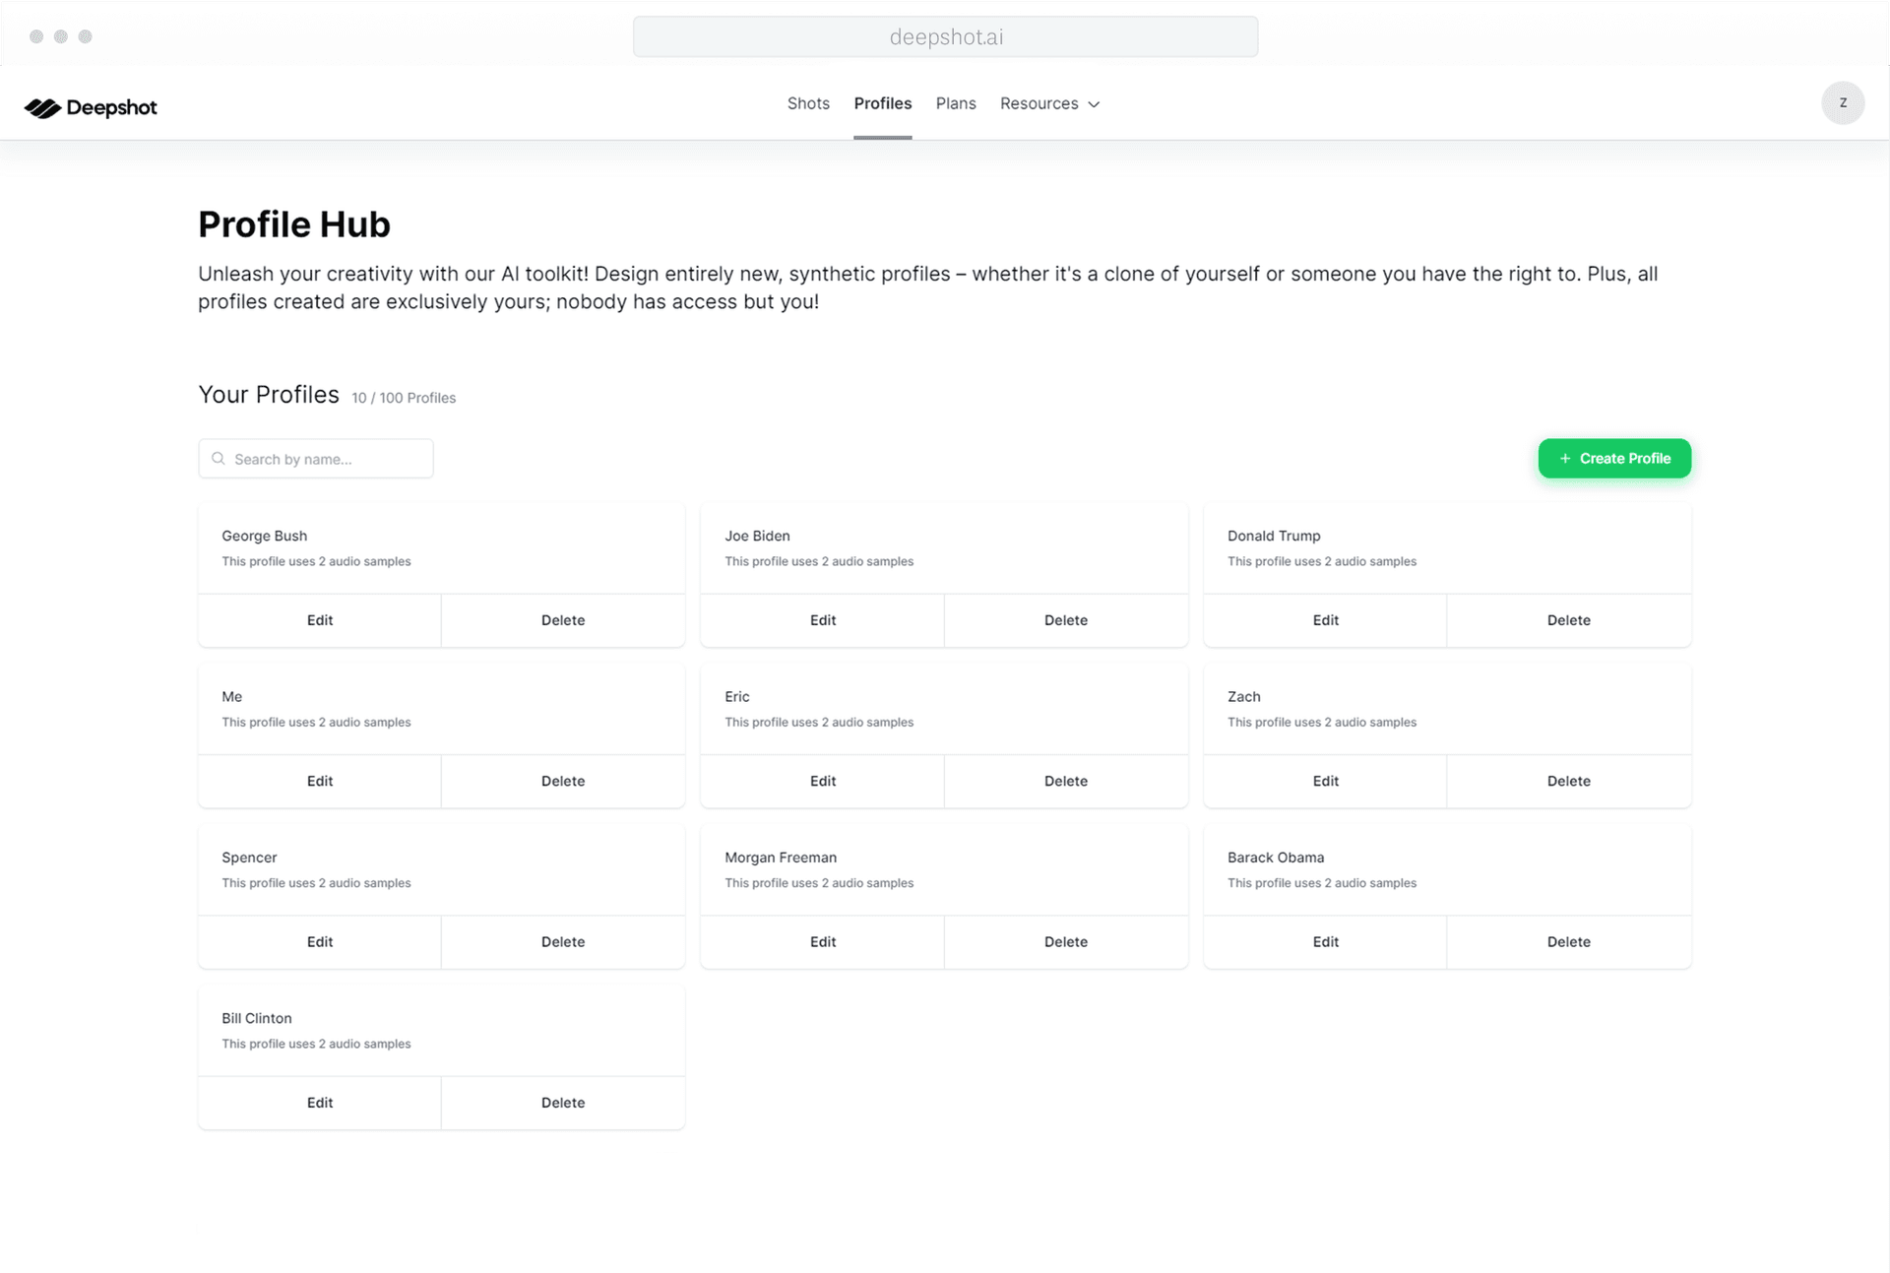The image size is (1890, 1273).
Task: Edit the profile named Me
Action: [319, 781]
